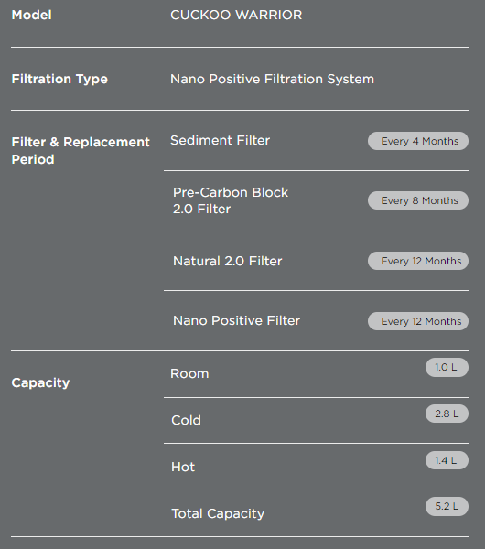Click the Every 4 Months badge

[x=418, y=141]
